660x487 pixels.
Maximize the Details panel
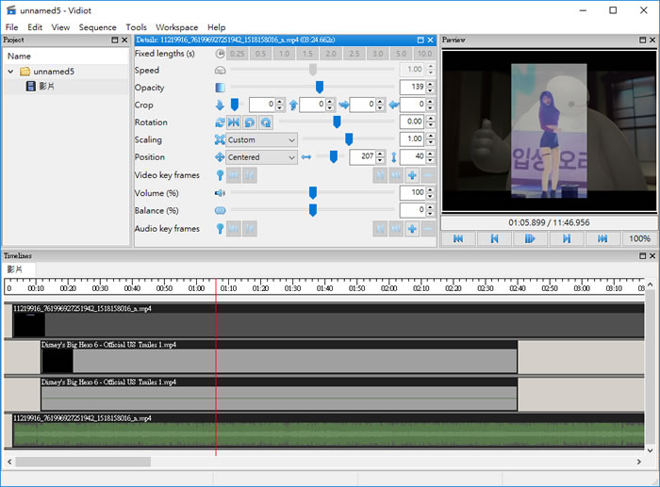tap(420, 41)
